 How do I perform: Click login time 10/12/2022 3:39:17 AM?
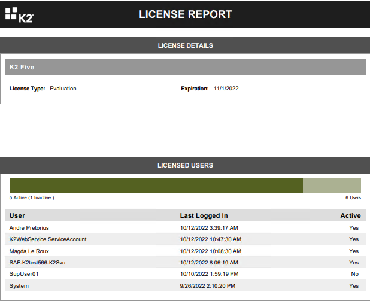[x=209, y=228]
